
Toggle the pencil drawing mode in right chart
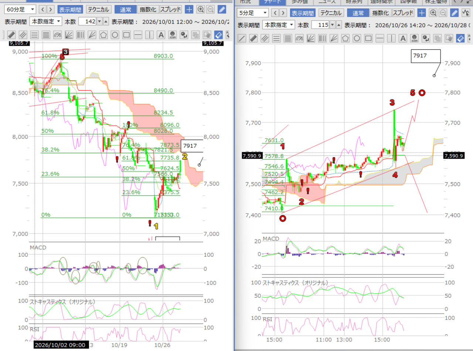[455, 13]
